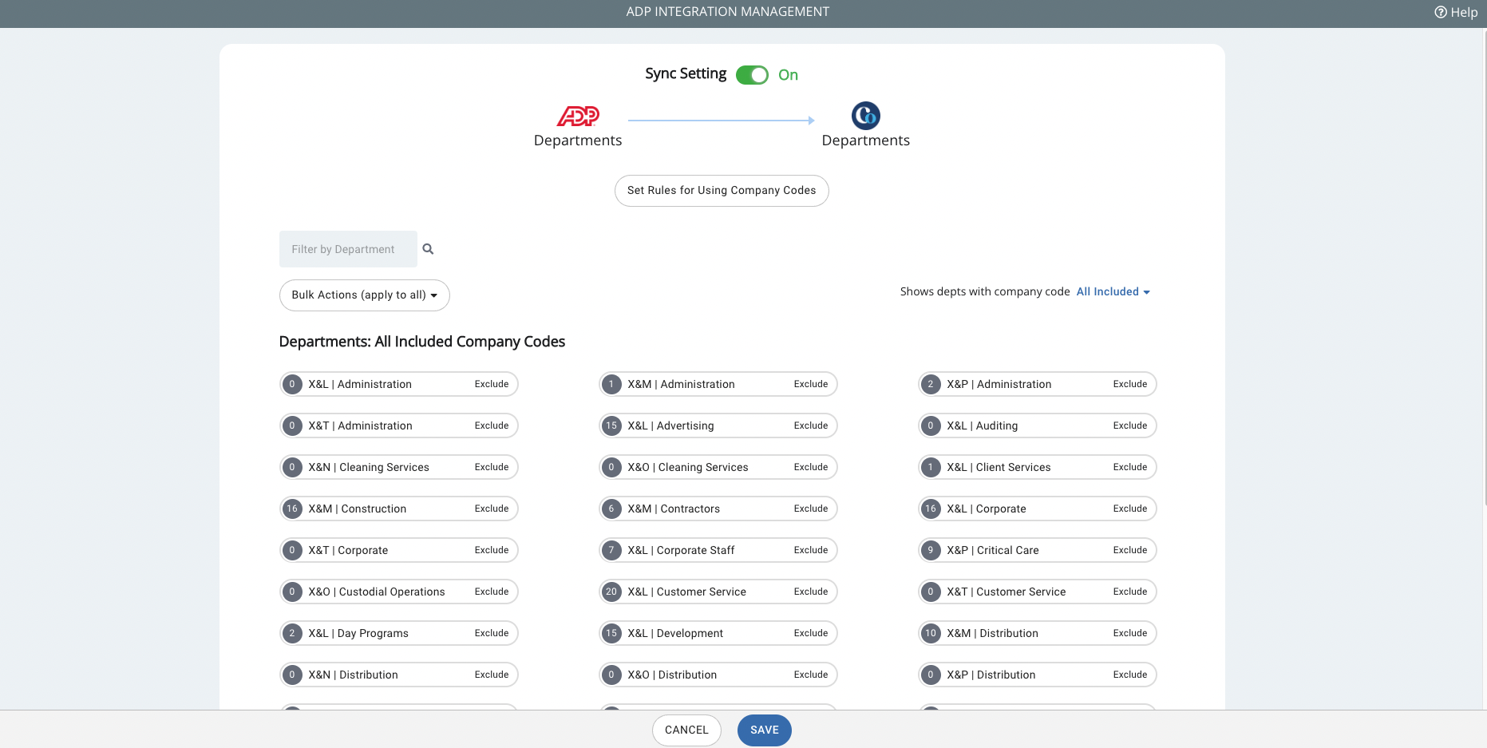1487x748 pixels.
Task: Click count badge 15 on X&L Development
Action: pyautogui.click(x=611, y=633)
